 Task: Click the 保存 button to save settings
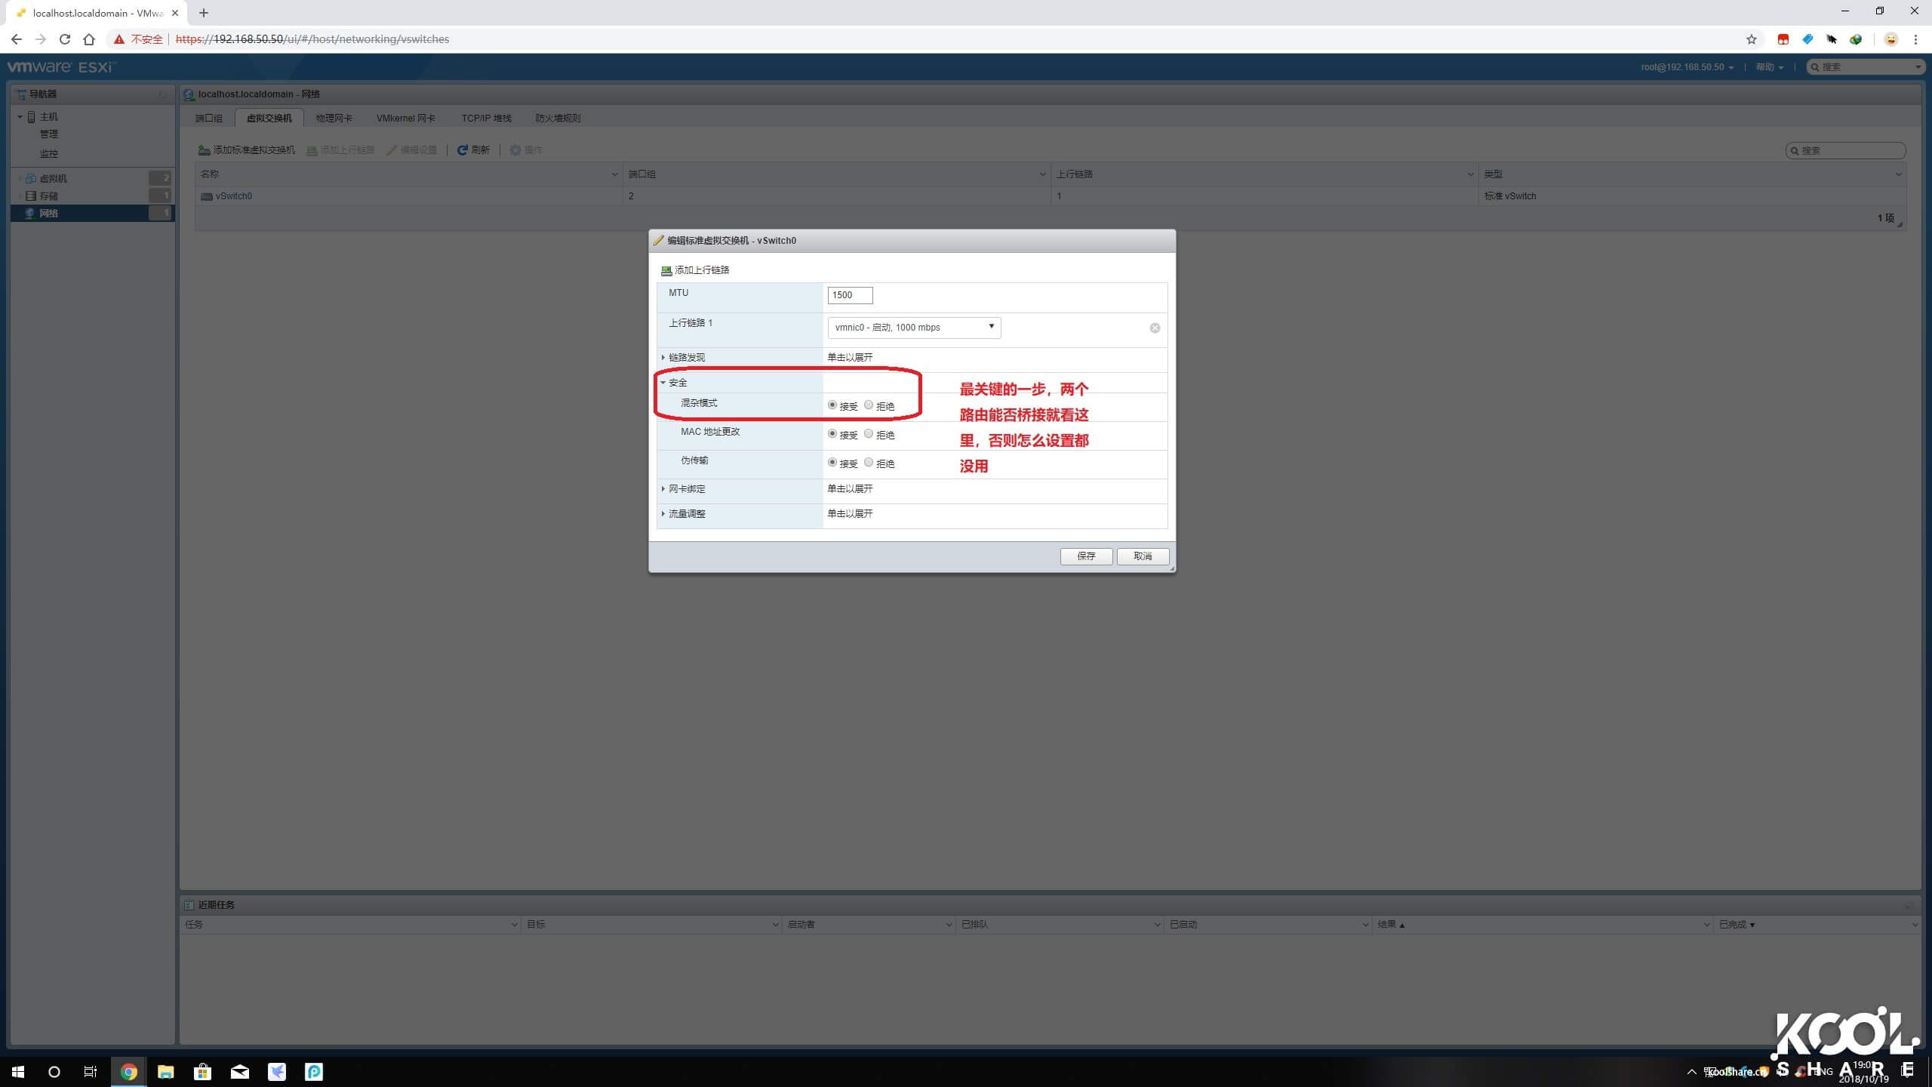click(1085, 556)
